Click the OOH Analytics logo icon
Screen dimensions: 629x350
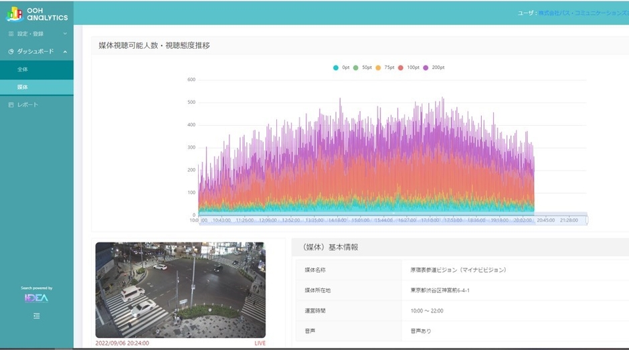(15, 13)
